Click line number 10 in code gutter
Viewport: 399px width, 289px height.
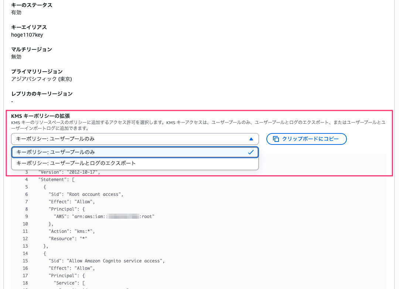(25, 224)
